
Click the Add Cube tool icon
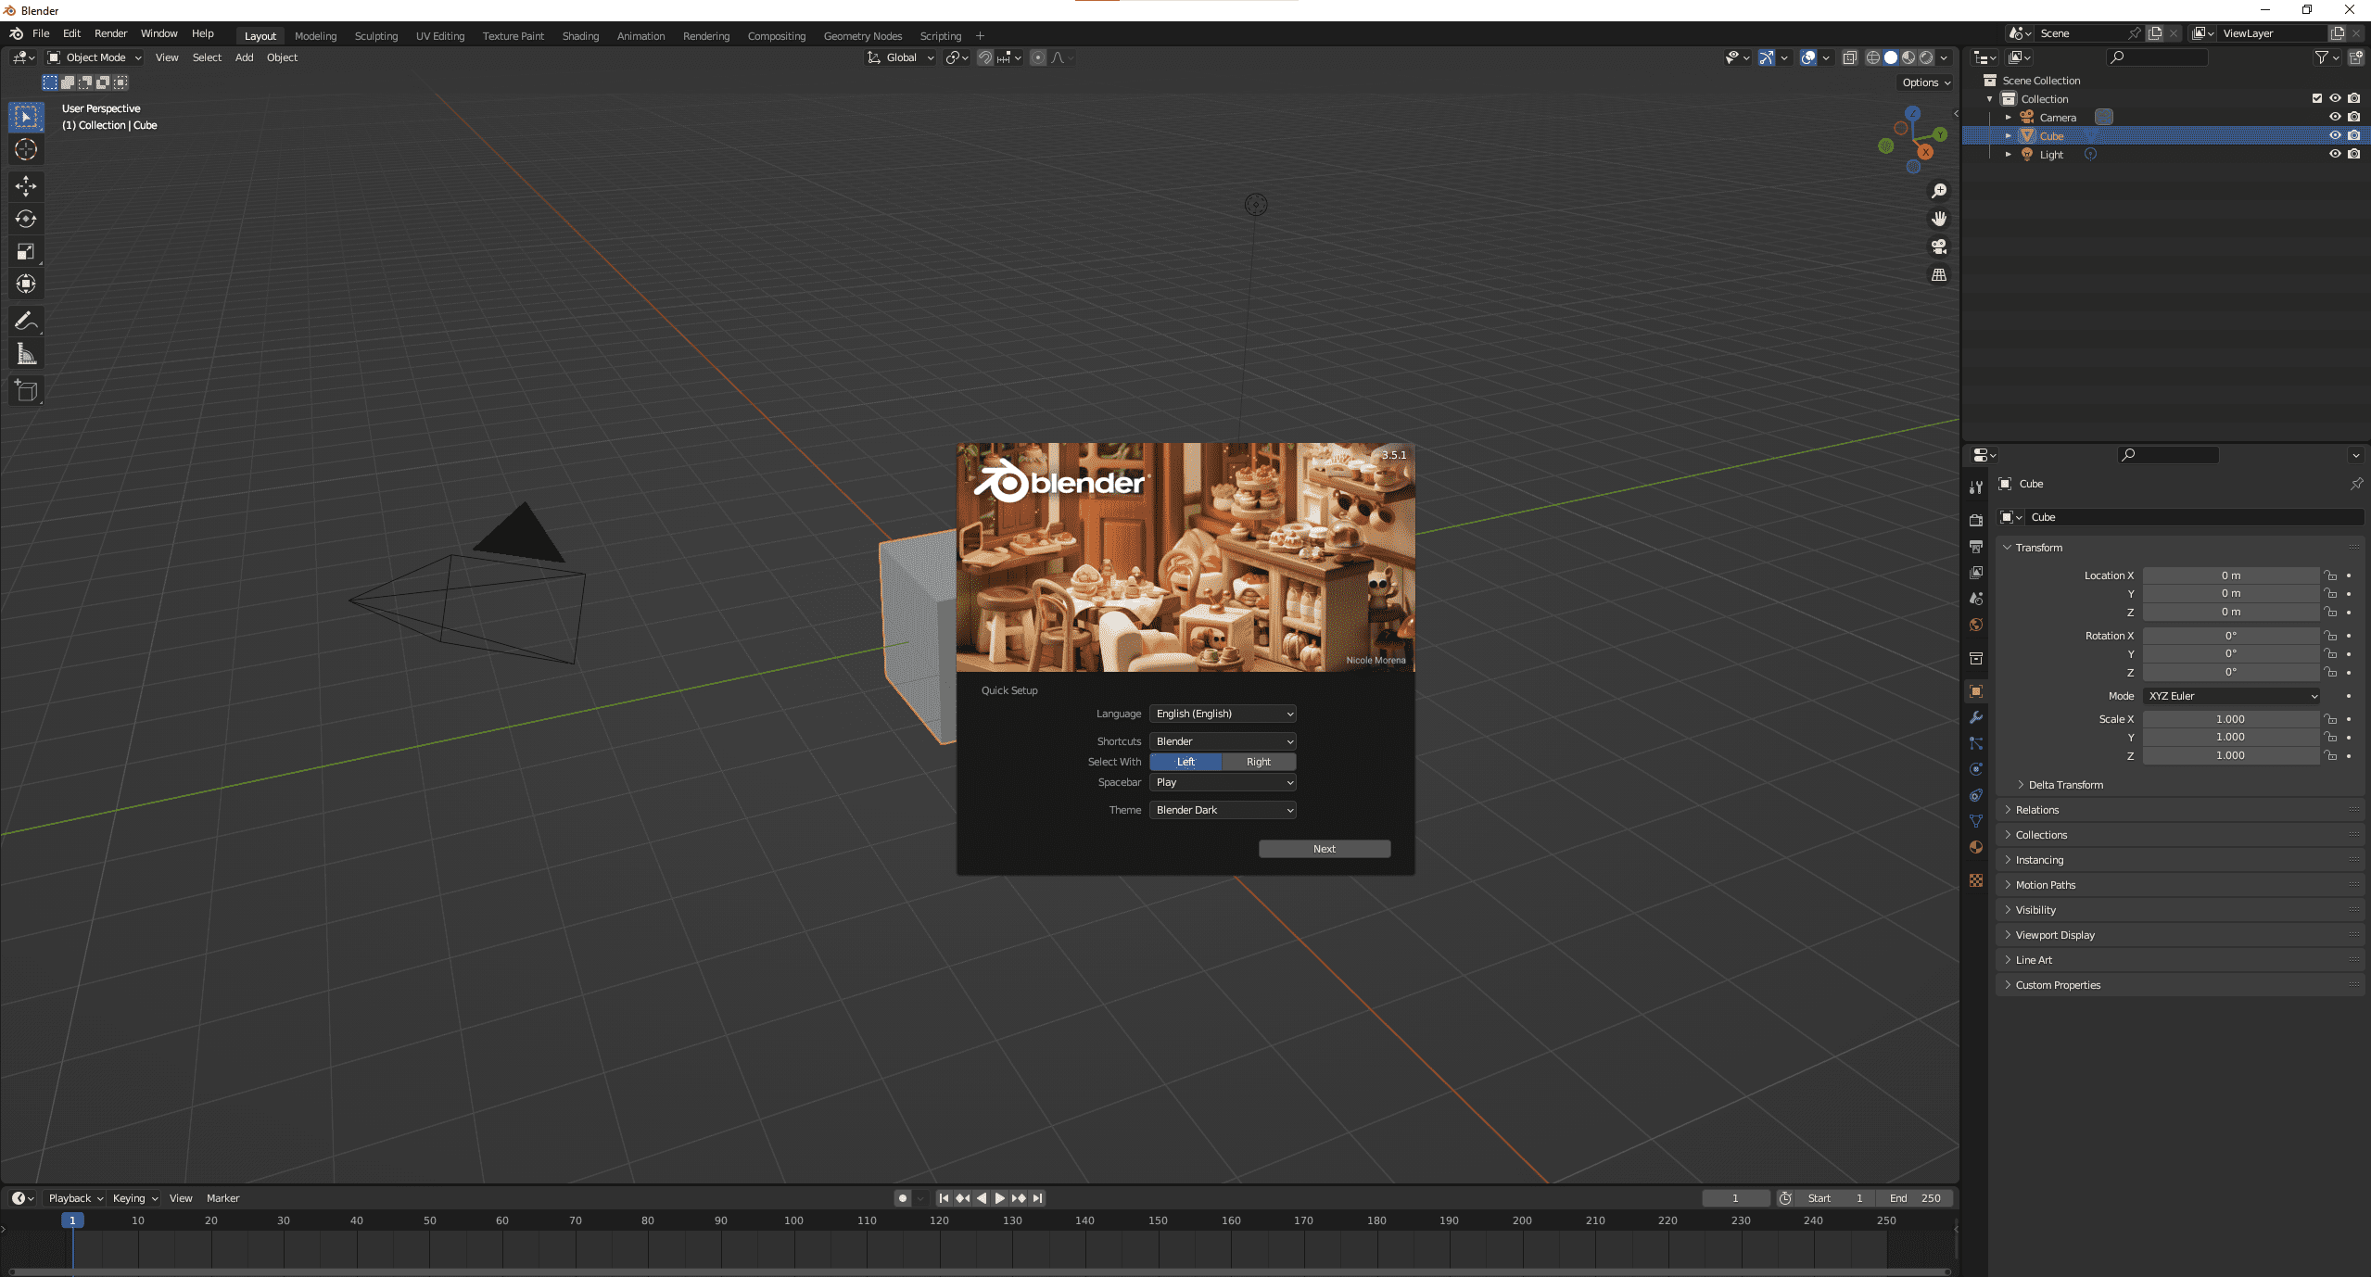(x=26, y=391)
